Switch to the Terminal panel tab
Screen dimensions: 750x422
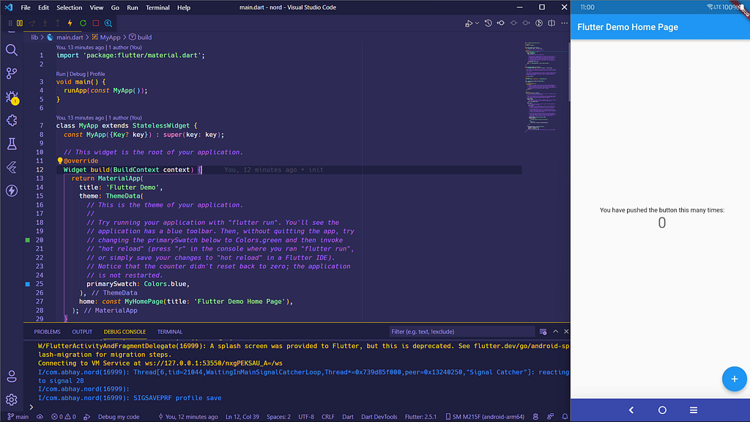click(170, 332)
